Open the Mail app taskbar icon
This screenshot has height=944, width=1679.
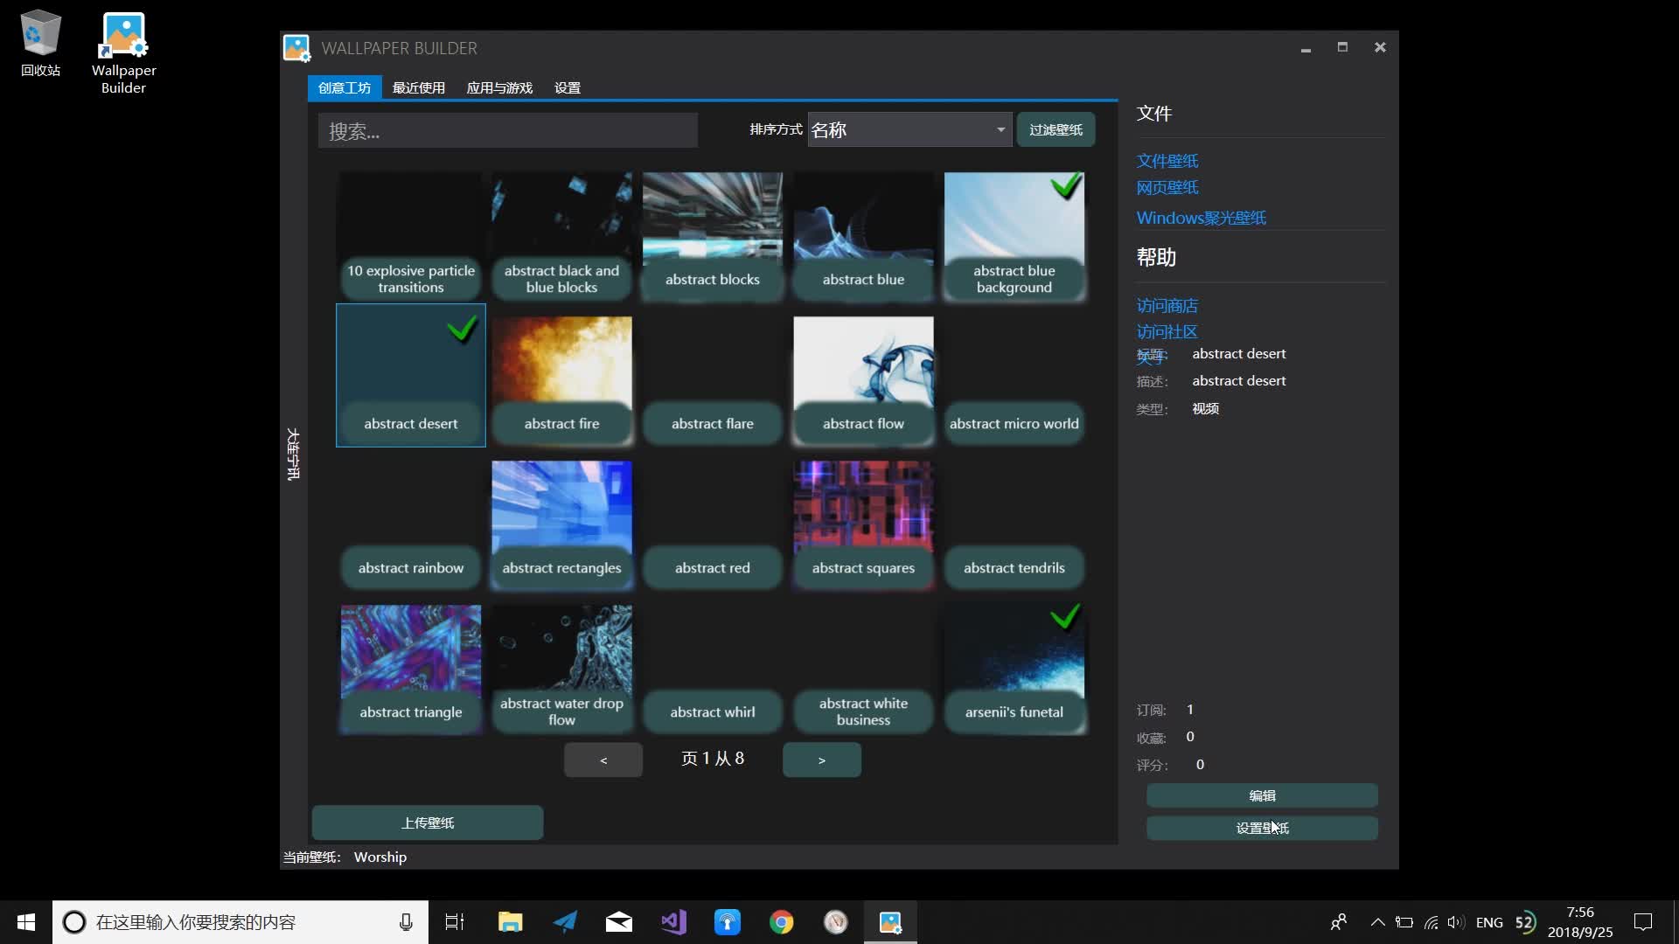[618, 922]
